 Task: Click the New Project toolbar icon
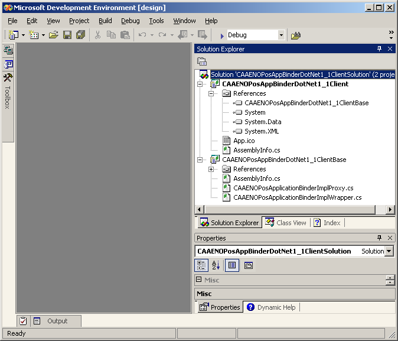[13, 35]
